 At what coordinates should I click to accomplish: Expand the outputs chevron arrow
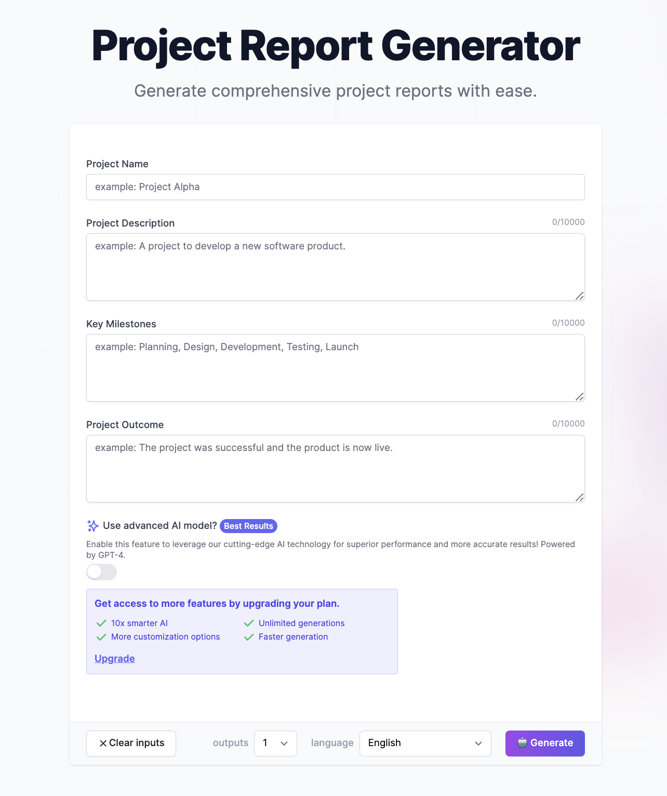pos(284,744)
